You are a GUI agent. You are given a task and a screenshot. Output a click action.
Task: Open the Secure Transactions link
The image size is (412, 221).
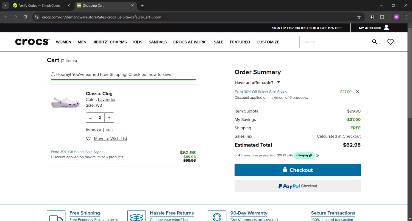[x=333, y=213]
